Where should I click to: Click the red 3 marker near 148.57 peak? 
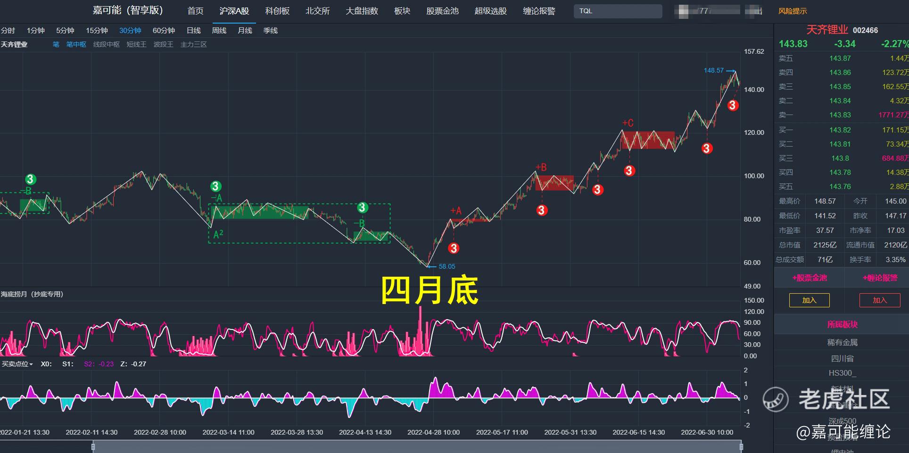[x=733, y=105]
